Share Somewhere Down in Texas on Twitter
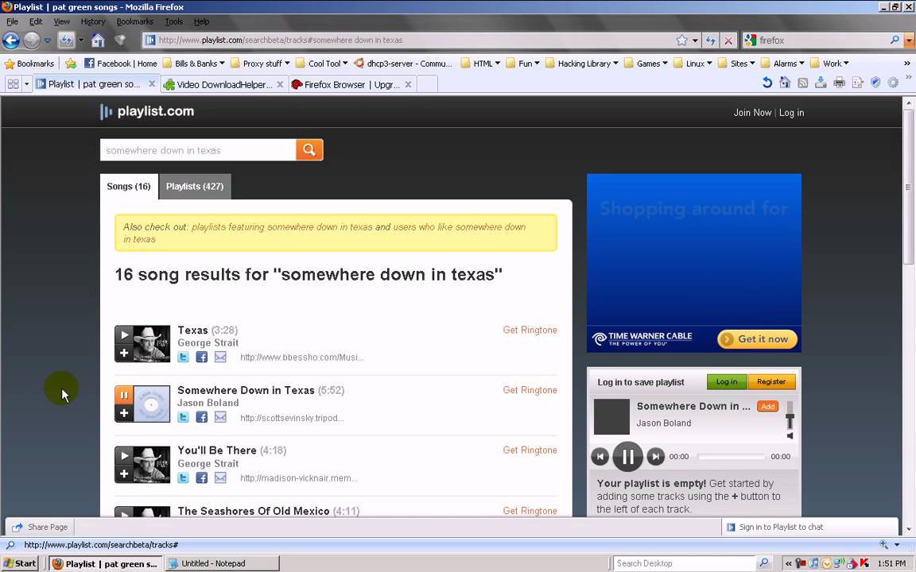This screenshot has height=572, width=916. (x=184, y=417)
